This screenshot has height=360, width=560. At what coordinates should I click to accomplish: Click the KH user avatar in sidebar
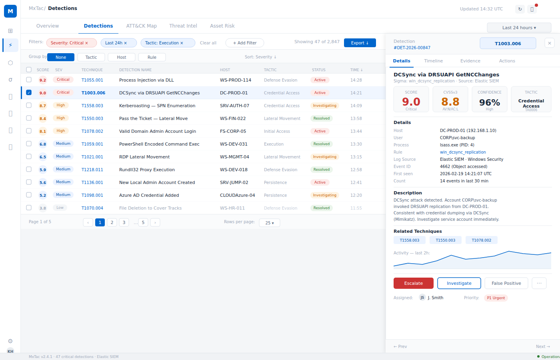coord(10,352)
